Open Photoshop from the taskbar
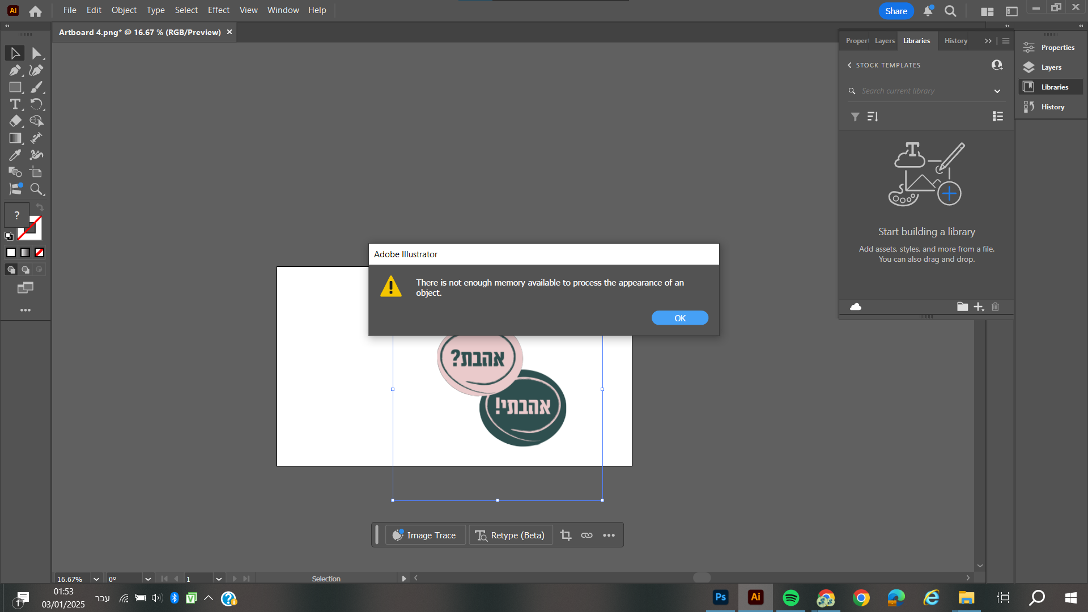1088x612 pixels. click(x=720, y=597)
